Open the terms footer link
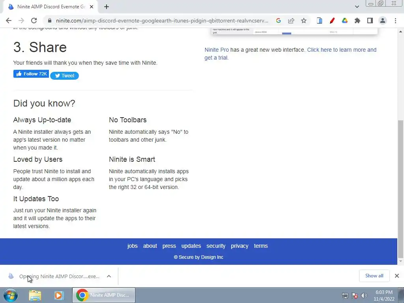 click(261, 246)
